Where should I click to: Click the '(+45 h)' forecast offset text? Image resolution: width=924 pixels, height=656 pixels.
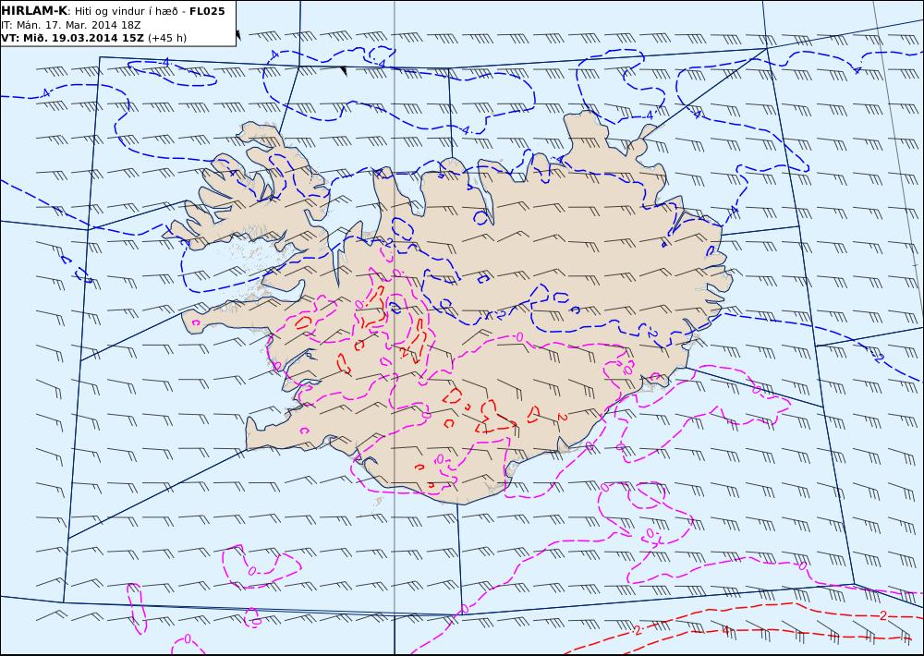pyautogui.click(x=166, y=38)
